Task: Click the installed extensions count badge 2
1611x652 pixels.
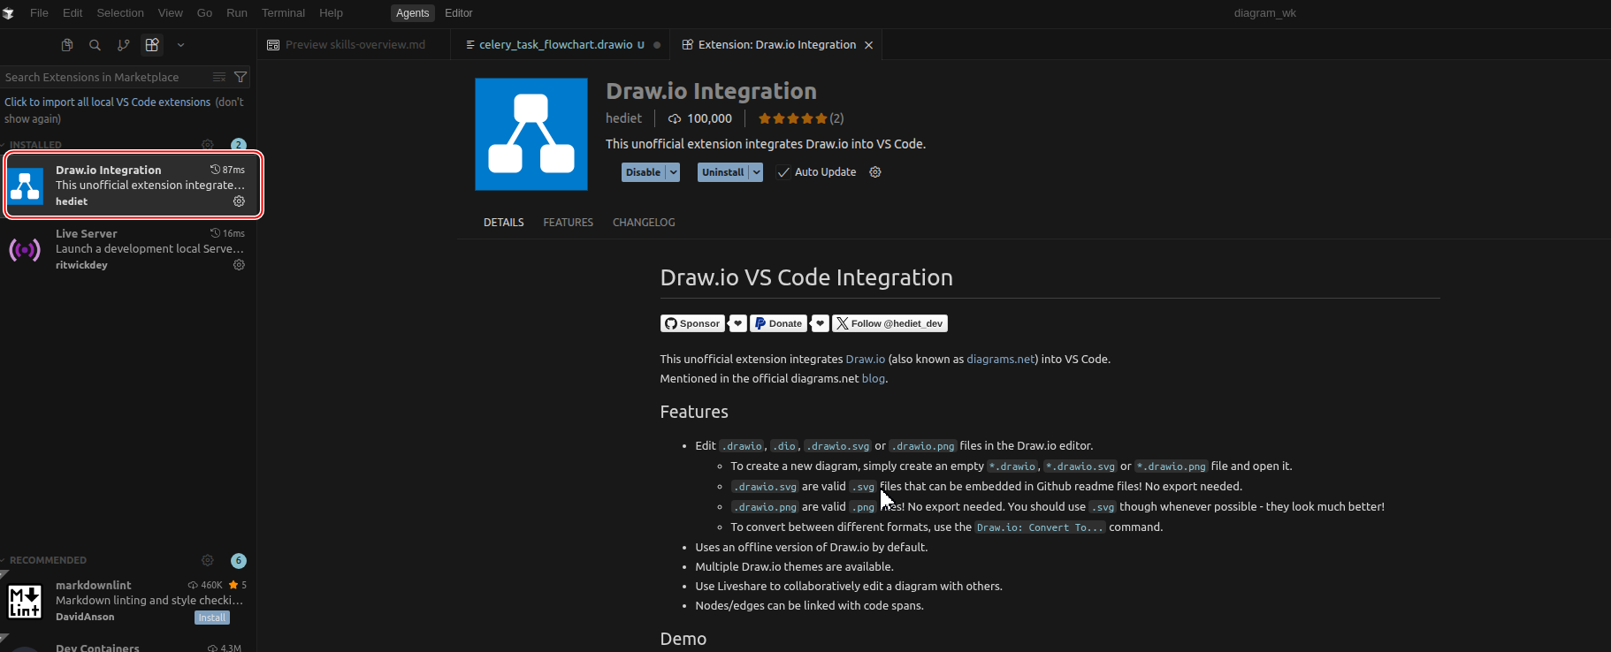Action: click(x=238, y=145)
